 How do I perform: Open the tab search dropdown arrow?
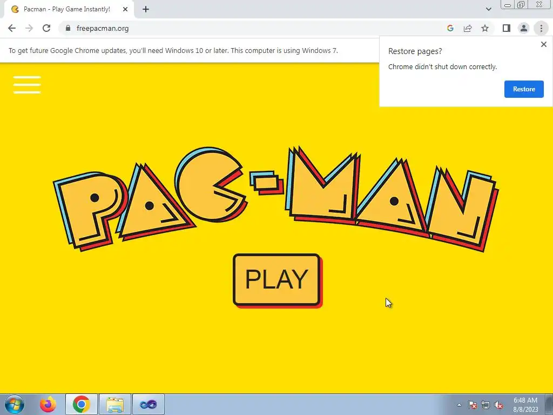488,9
